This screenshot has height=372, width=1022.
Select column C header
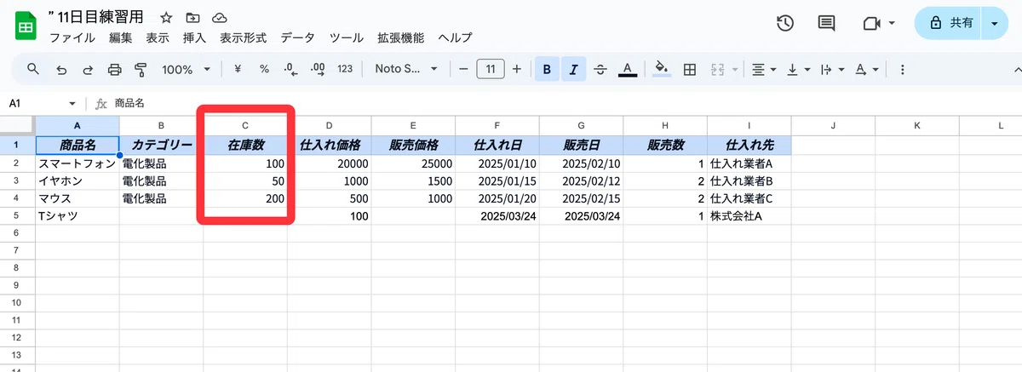point(244,126)
